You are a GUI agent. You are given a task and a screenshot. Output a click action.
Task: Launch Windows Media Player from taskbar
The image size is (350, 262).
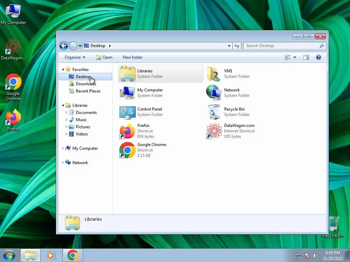(51, 255)
